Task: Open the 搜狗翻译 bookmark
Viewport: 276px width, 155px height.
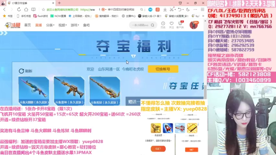Action: [x=107, y=16]
